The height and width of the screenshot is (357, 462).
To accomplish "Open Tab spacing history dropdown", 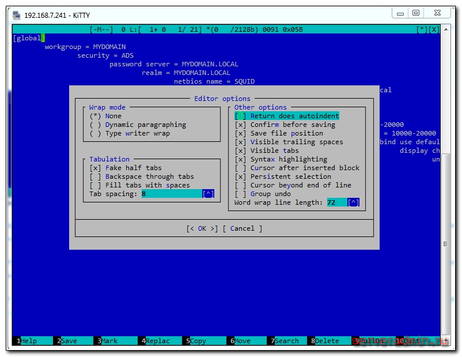I will (x=208, y=194).
